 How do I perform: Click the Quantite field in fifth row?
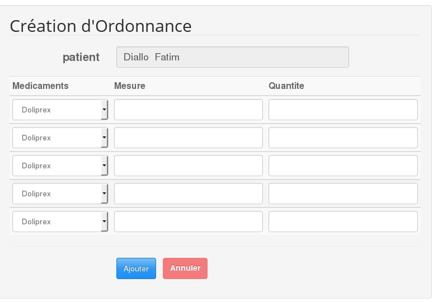tap(343, 221)
